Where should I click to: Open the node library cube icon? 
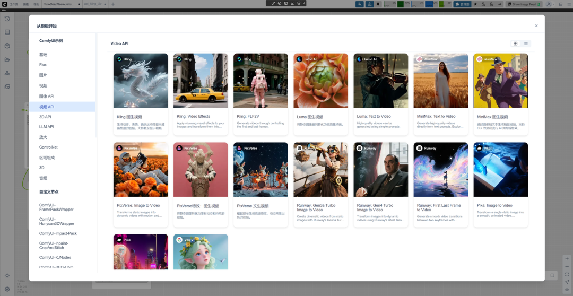click(7, 46)
